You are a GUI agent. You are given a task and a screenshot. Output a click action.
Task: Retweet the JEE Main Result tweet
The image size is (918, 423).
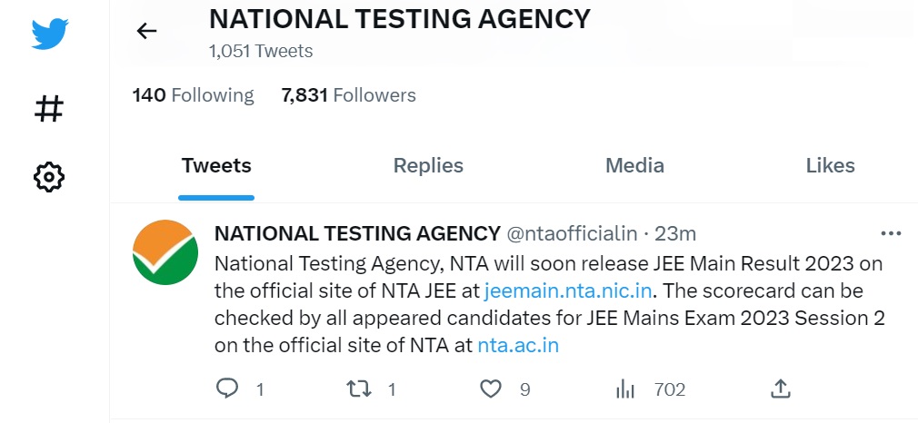click(x=360, y=389)
